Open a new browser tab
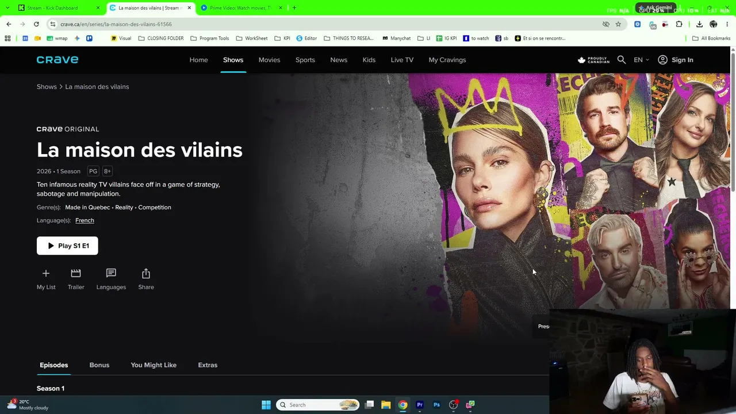 click(x=294, y=8)
